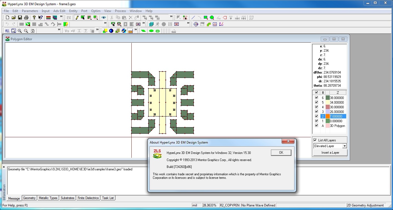Viewport: 393px width, 210px height.
Task: Uncheck visibility for layer 4
Action: click(x=316, y=107)
